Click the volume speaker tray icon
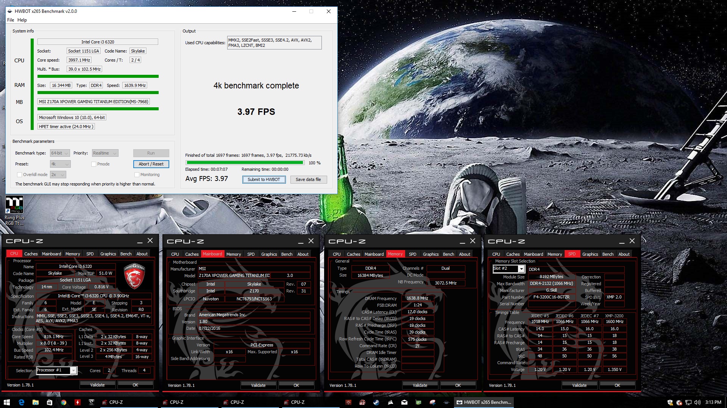The image size is (727, 408). (697, 402)
